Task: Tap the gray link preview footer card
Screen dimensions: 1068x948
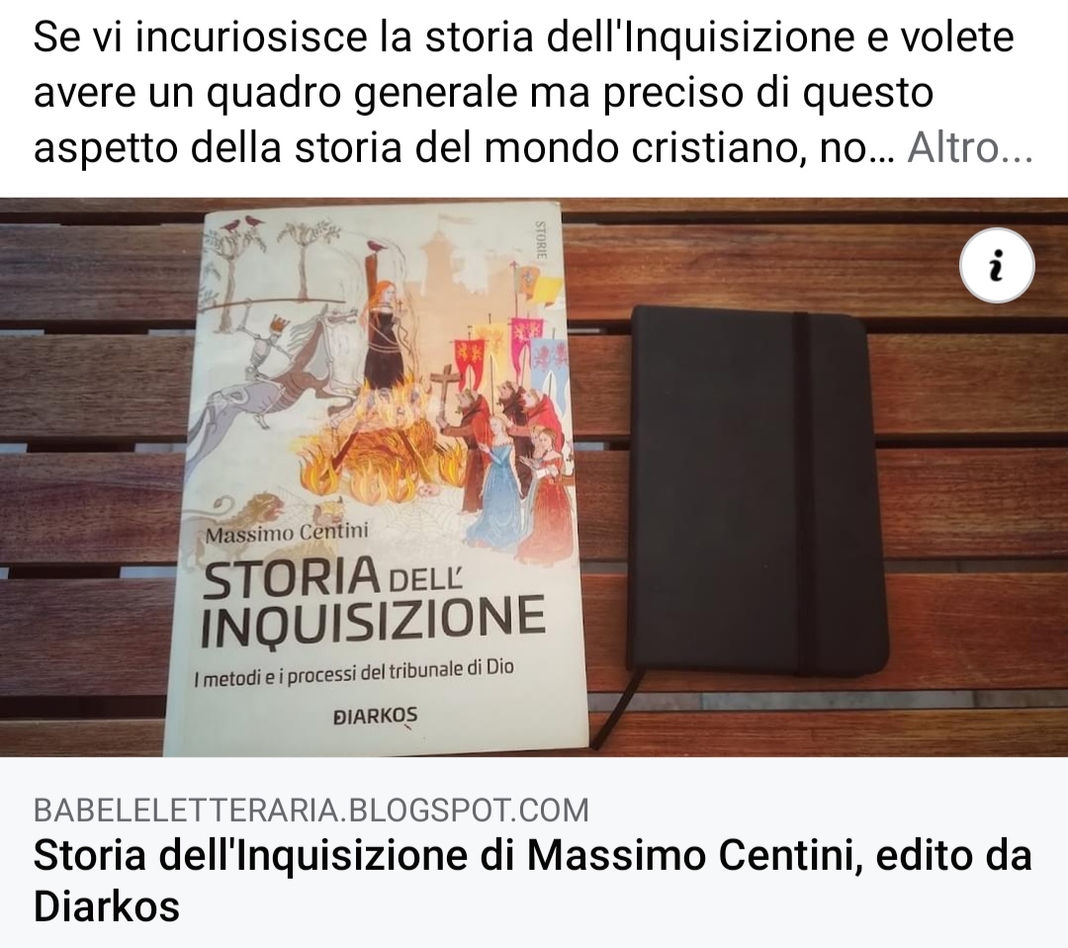Action: tap(534, 852)
